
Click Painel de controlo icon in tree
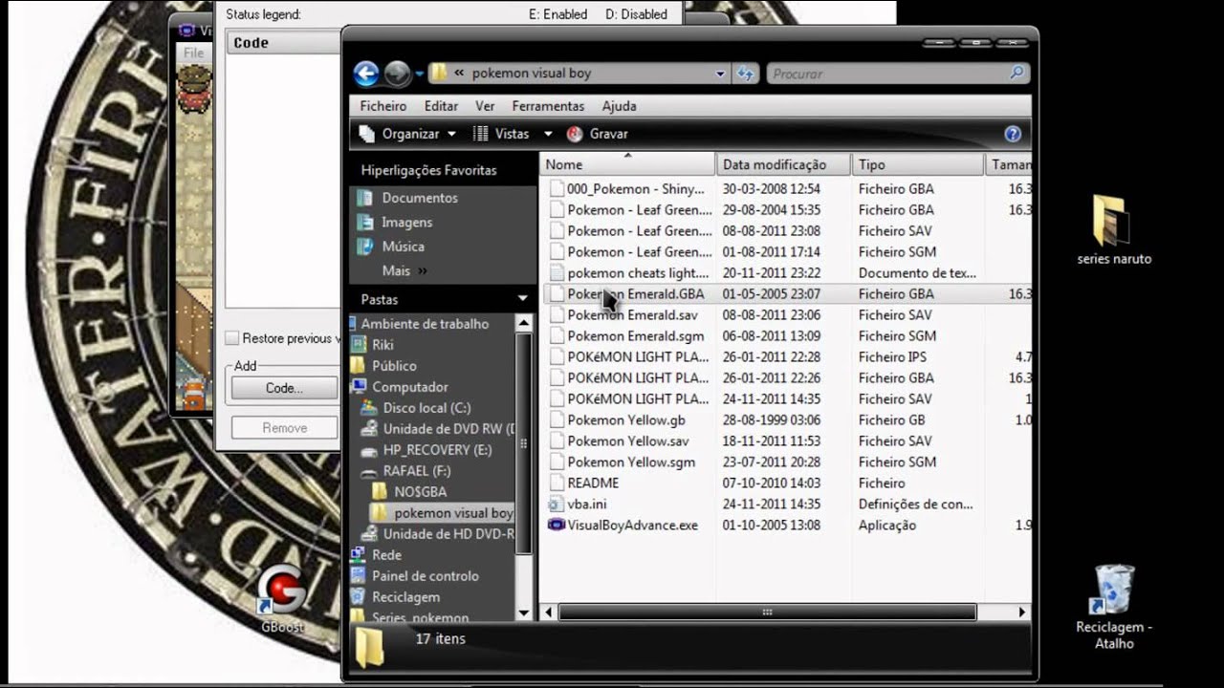point(359,576)
